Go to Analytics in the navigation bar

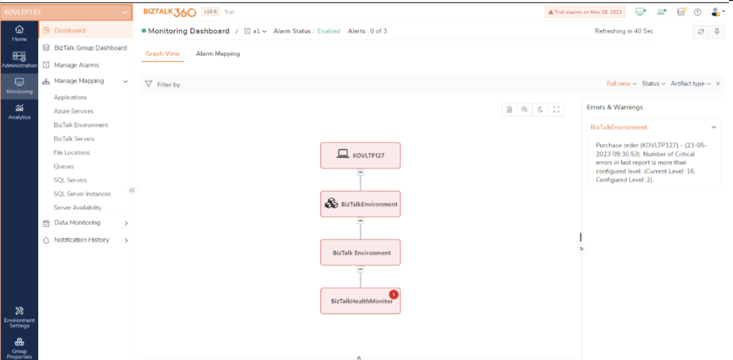19,111
